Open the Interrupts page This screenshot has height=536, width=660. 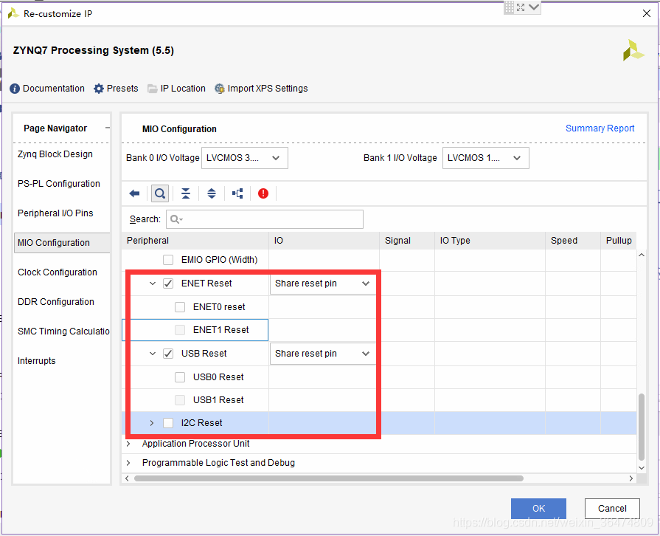(x=37, y=361)
